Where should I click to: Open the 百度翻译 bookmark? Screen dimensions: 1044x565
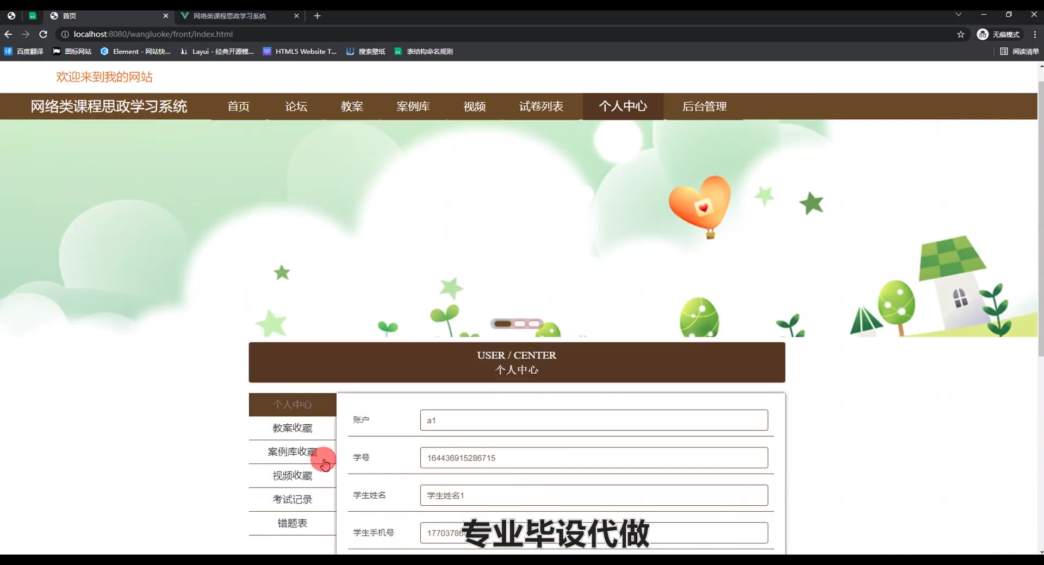(x=24, y=51)
